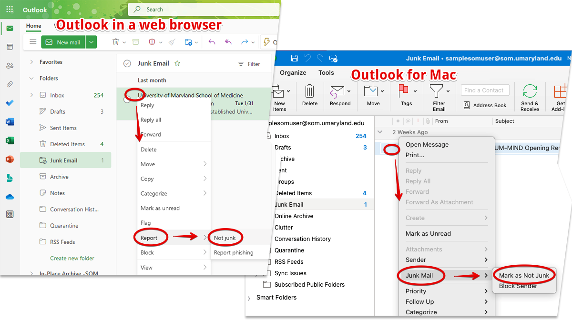Click the Send & Receive sync icon
This screenshot has height=320, width=572.
click(530, 91)
